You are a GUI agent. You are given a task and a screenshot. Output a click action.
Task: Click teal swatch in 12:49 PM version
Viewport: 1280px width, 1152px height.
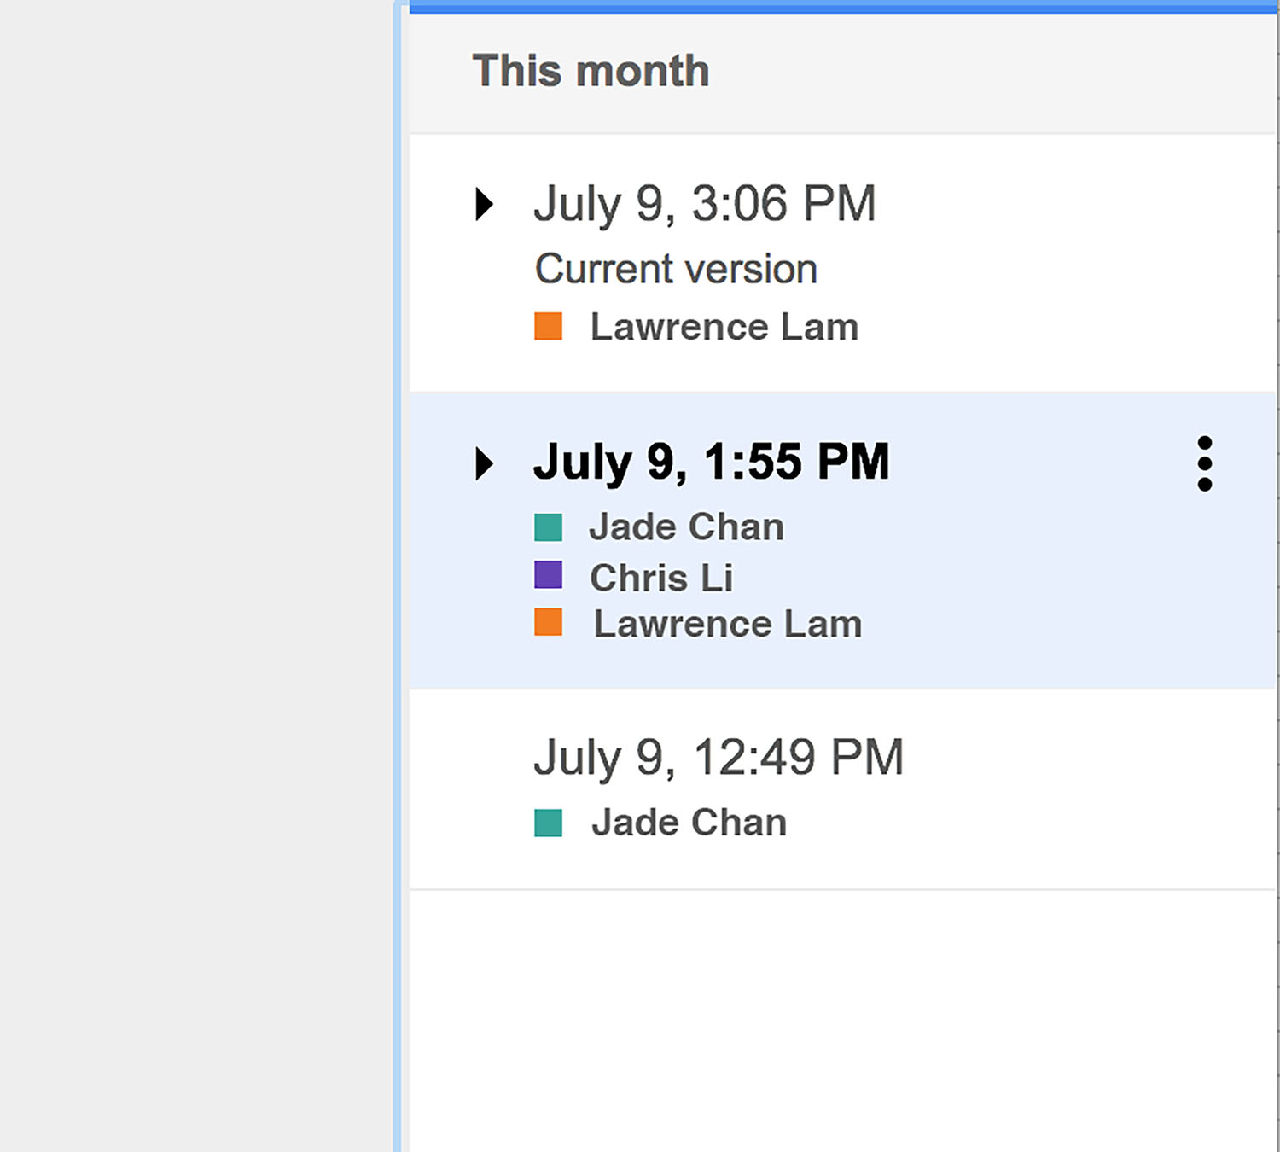[x=548, y=823]
